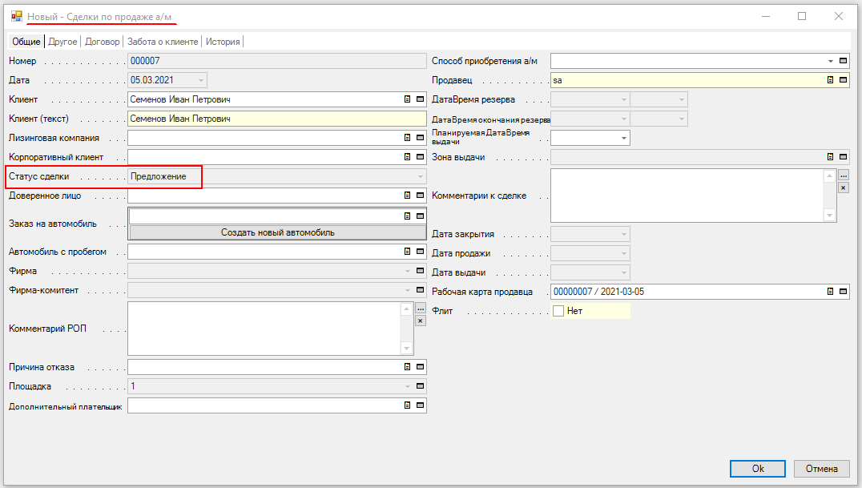Open the Забота о клиенте tab
Screen dimensions: 862x488
coord(163,42)
